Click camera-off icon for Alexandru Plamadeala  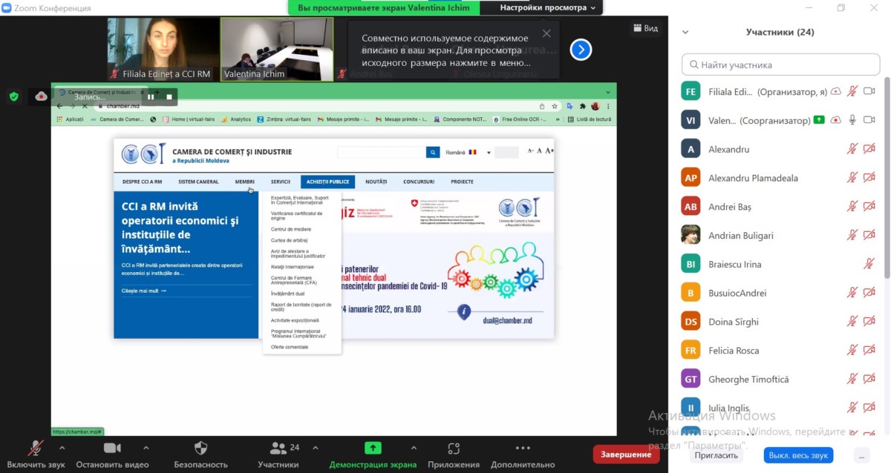(869, 178)
